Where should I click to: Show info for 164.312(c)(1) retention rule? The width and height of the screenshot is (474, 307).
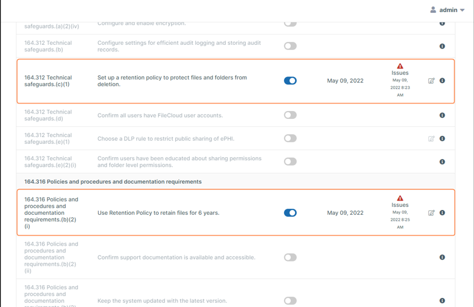[442, 81]
